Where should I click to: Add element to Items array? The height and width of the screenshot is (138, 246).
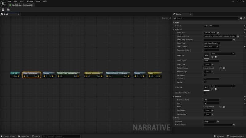[x=220, y=107]
